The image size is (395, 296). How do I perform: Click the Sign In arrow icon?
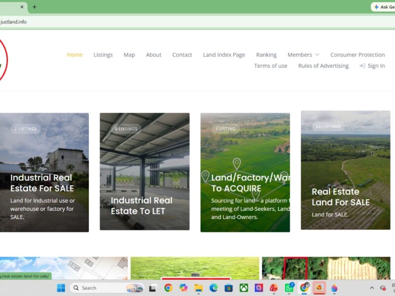click(362, 66)
